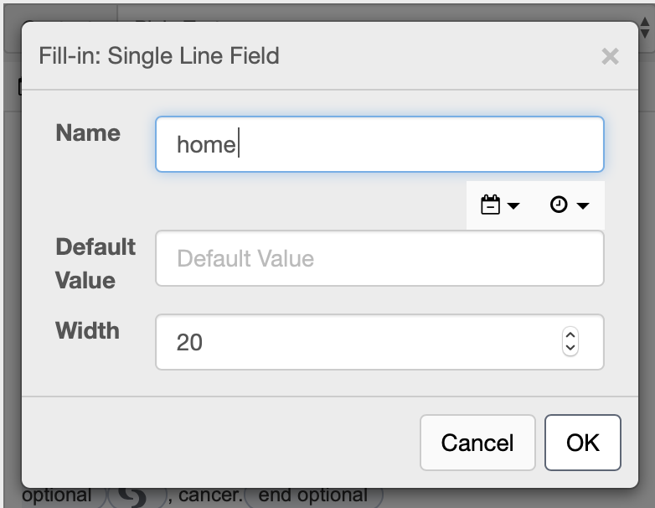The width and height of the screenshot is (655, 508).
Task: Click the "end optional" tag behind the dialog
Action: (313, 496)
